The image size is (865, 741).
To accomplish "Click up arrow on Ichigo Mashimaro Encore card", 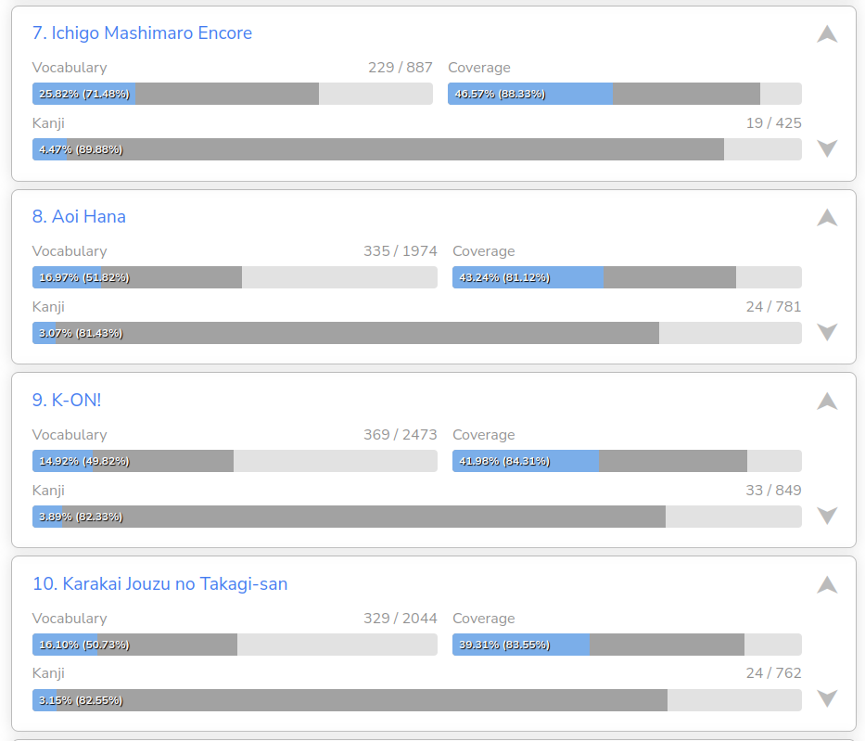I will click(x=827, y=34).
